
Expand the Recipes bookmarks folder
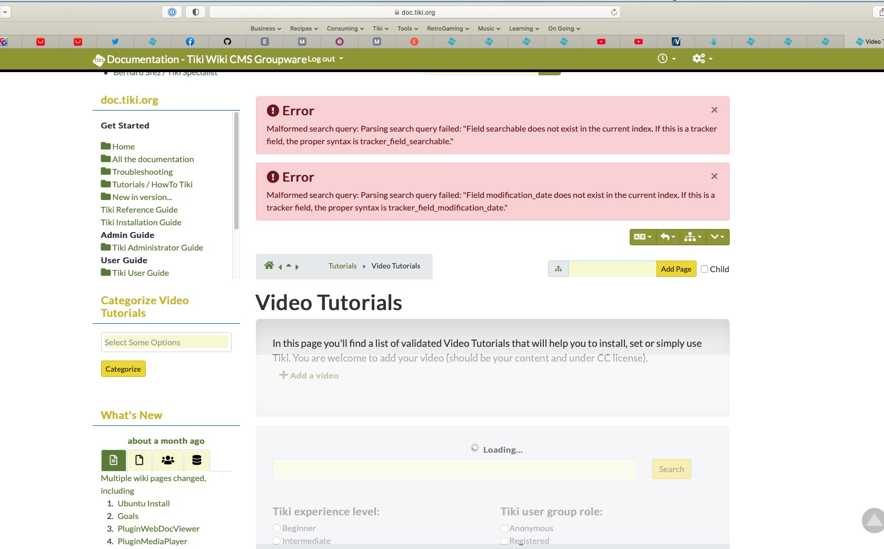(x=304, y=28)
